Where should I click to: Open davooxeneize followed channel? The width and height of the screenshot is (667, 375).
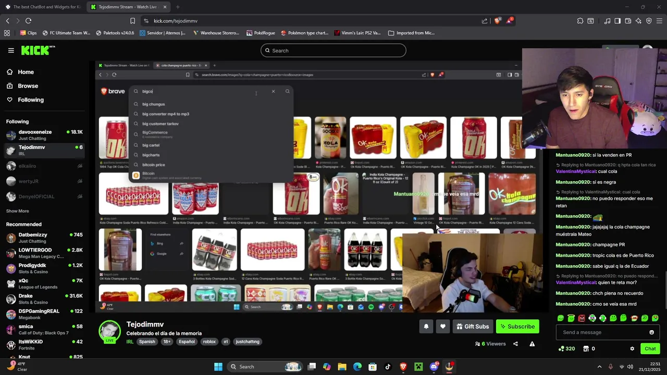coord(44,135)
